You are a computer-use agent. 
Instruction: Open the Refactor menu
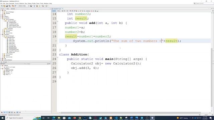click(22, 3)
